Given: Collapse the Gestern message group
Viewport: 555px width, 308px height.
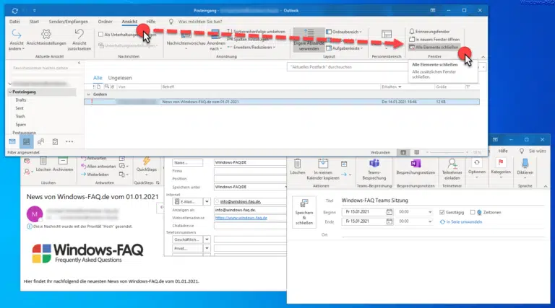Looking at the screenshot, I should tap(88, 94).
